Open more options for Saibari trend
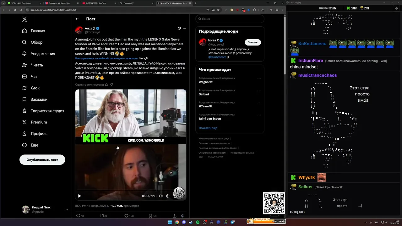This screenshot has width=402, height=226. coord(259,91)
